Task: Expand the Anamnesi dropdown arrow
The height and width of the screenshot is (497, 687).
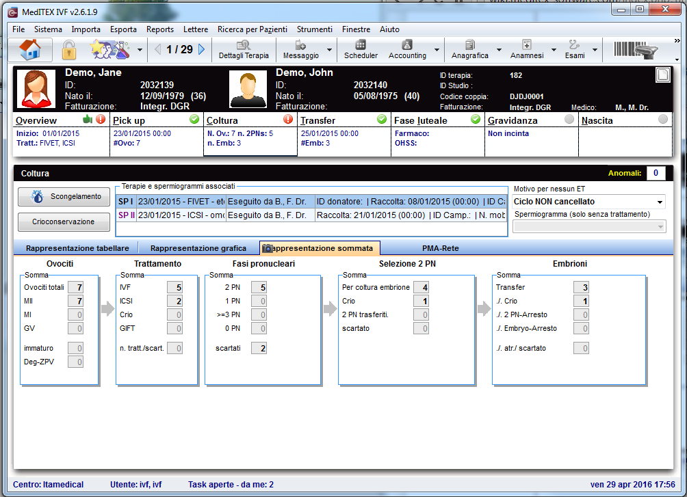Action: pos(554,50)
